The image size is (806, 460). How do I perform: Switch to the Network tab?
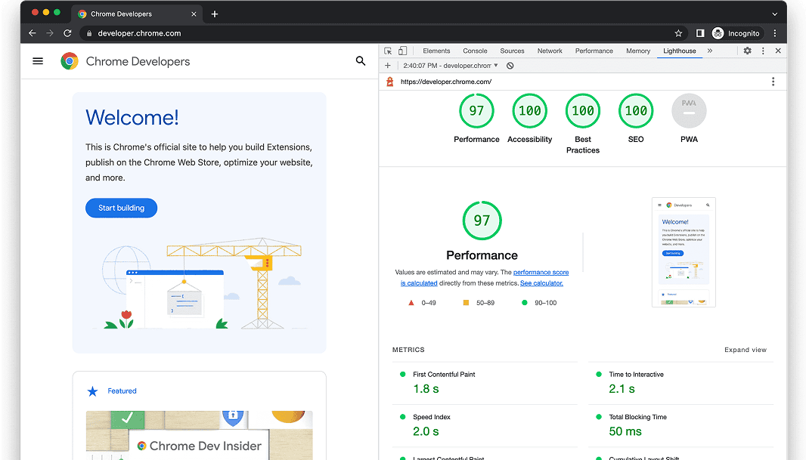(x=550, y=51)
